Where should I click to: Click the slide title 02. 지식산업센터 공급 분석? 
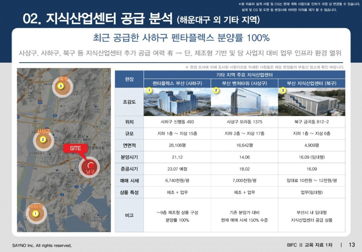97,19
